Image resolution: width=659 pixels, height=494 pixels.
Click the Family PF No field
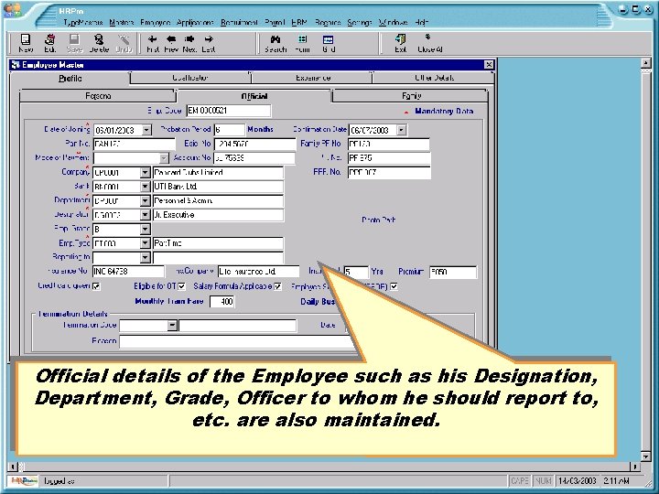(388, 145)
